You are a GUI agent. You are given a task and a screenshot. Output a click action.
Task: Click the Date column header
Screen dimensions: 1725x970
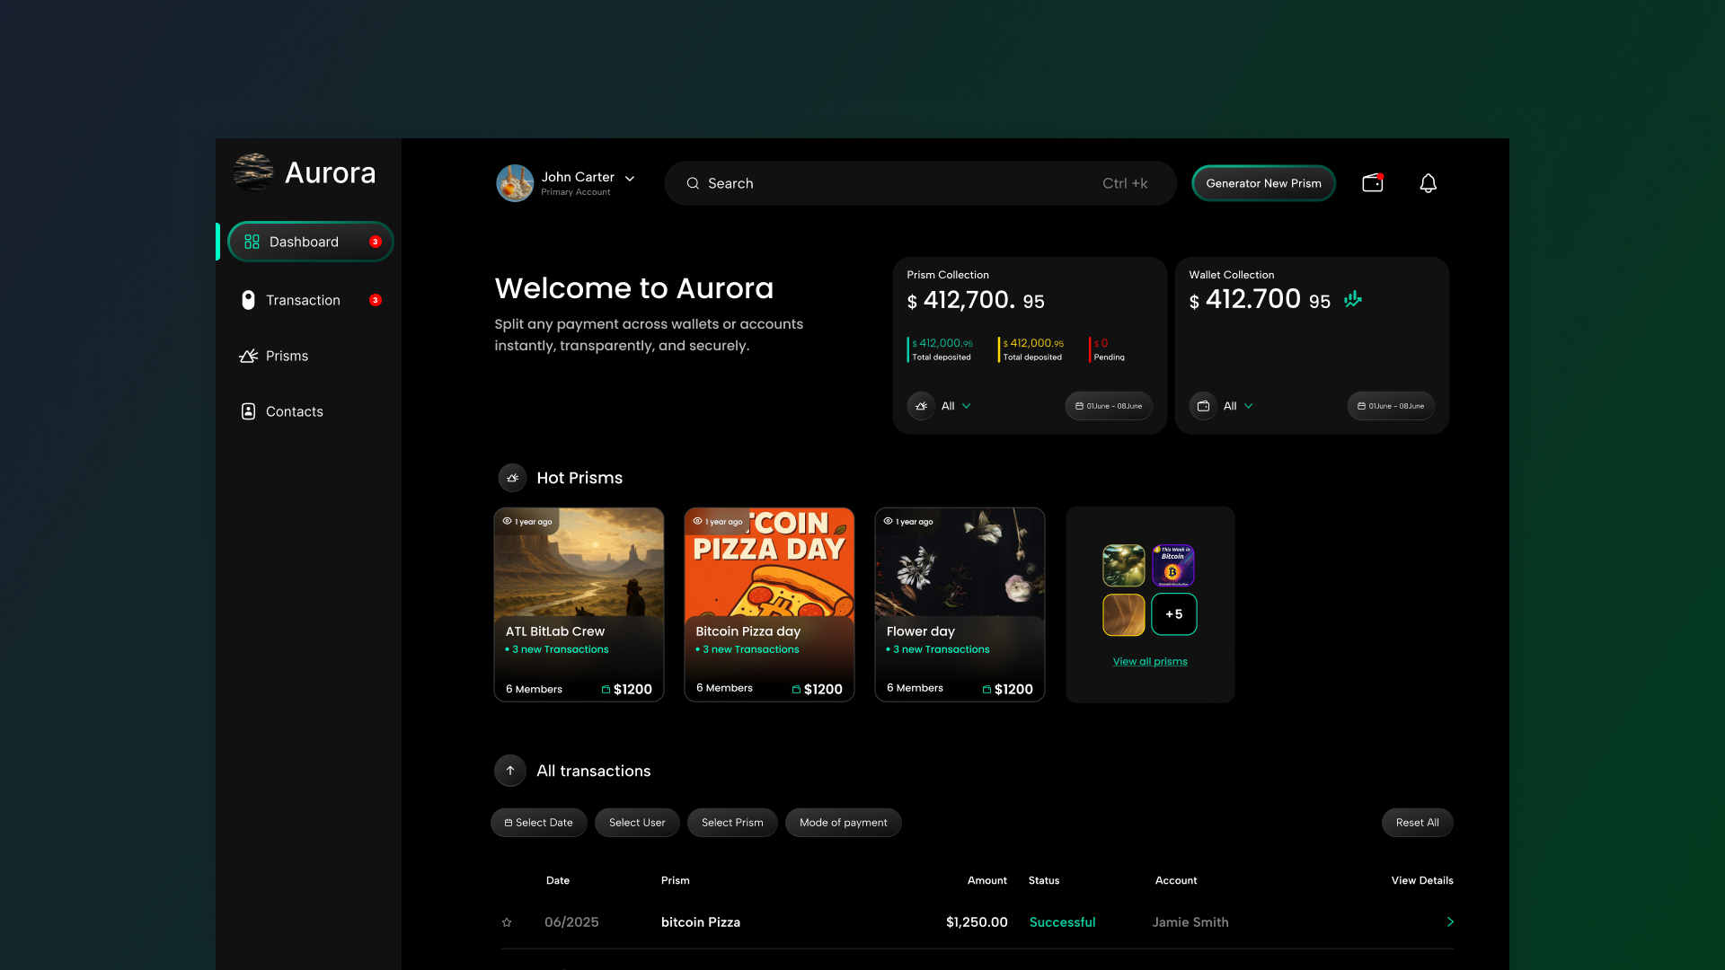point(558,880)
